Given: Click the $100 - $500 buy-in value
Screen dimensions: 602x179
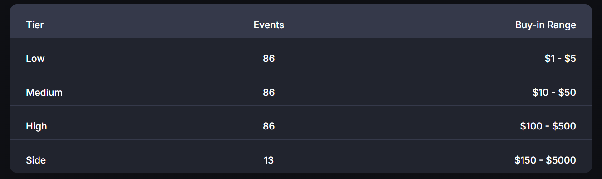Looking at the screenshot, I should point(548,126).
